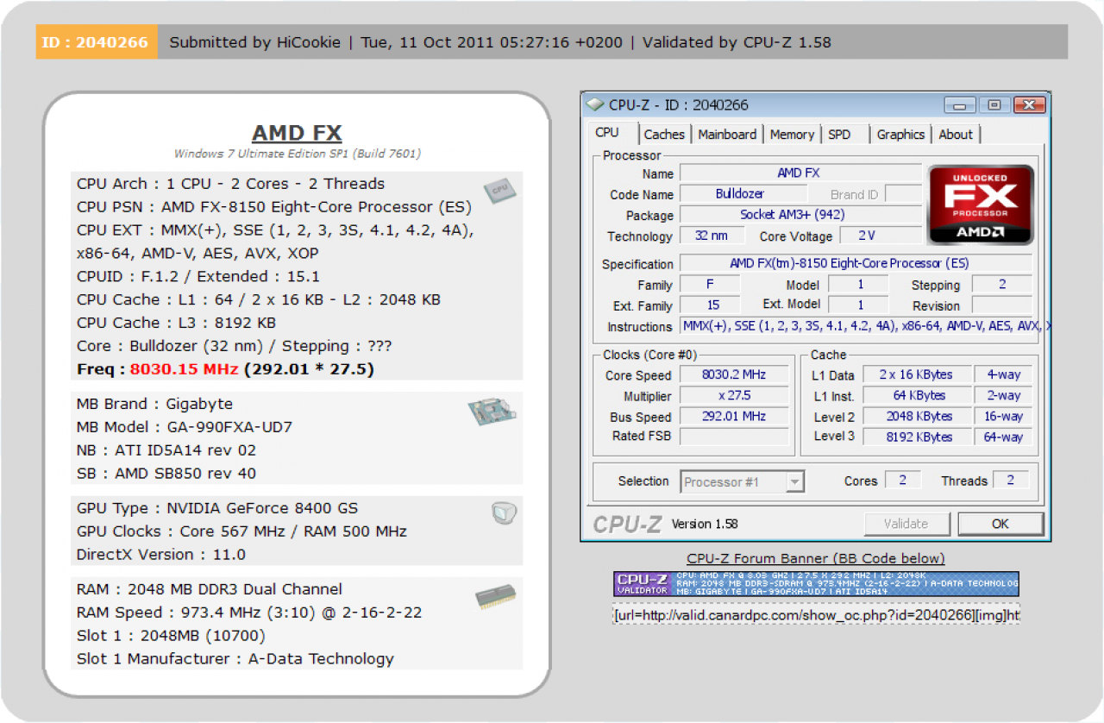Screen dimensions: 1104x723
Task: Click the motherboard icon beside MB Brand
Action: (x=492, y=411)
